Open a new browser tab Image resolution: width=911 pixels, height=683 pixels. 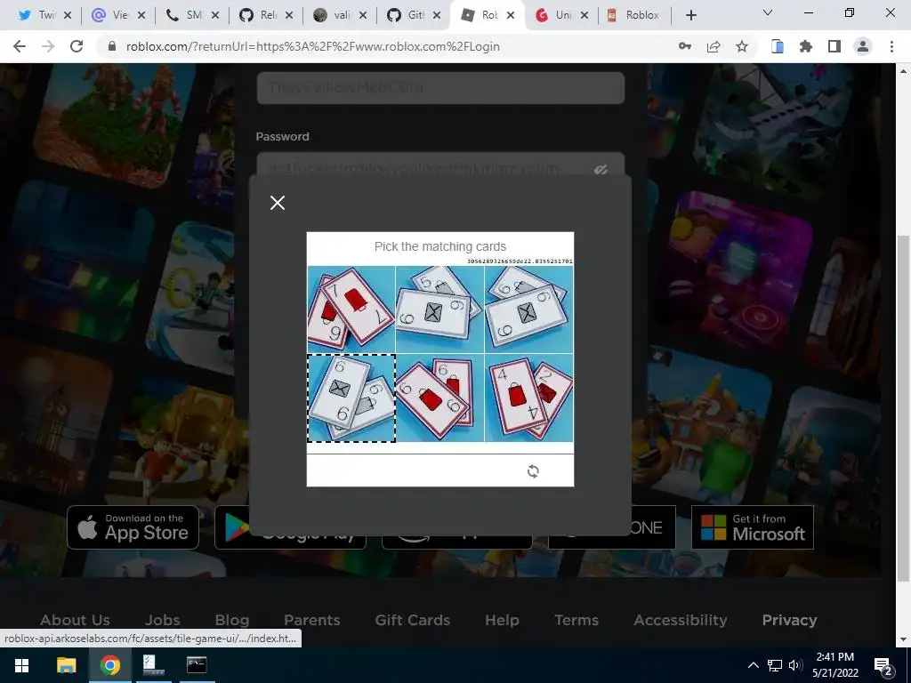point(690,15)
